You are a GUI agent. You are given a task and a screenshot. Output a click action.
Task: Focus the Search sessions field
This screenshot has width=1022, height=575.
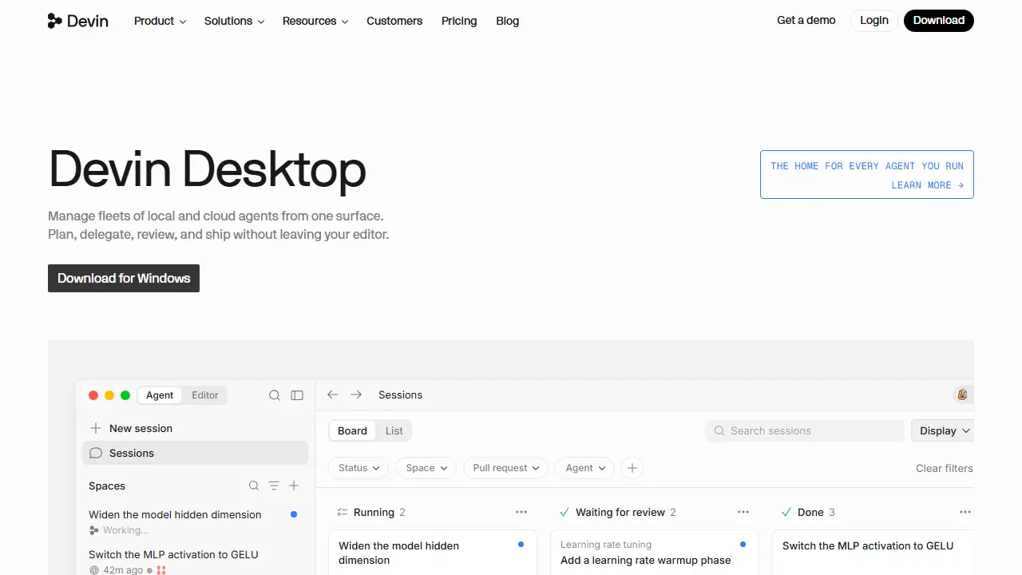click(805, 430)
